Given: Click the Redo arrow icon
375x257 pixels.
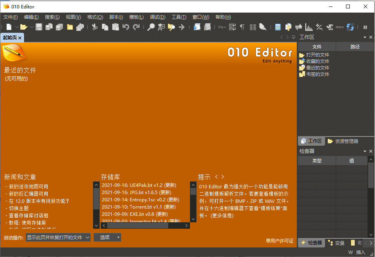Looking at the screenshot, I should pos(136,27).
